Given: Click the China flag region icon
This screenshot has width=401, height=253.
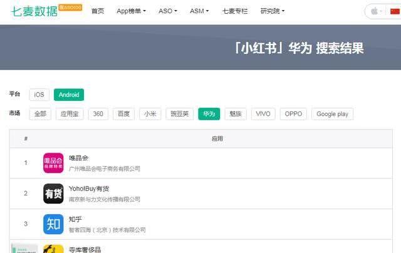Looking at the screenshot, I should pyautogui.click(x=394, y=11).
